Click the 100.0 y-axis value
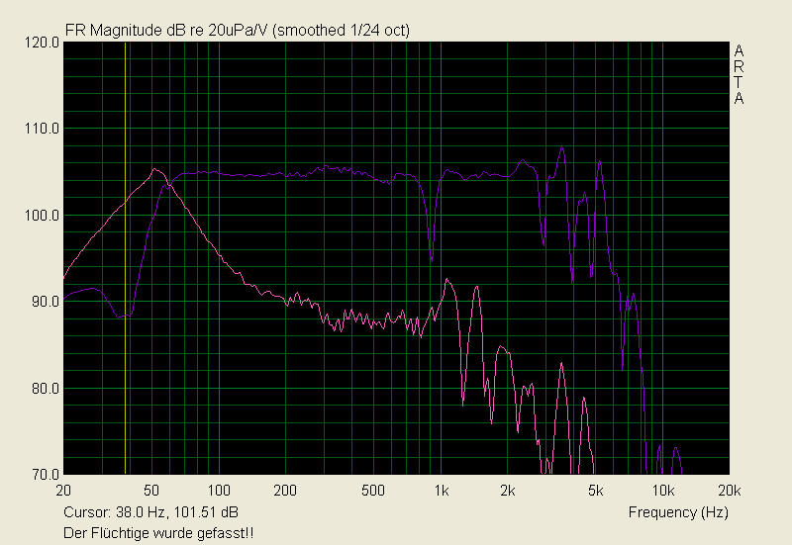 [42, 216]
